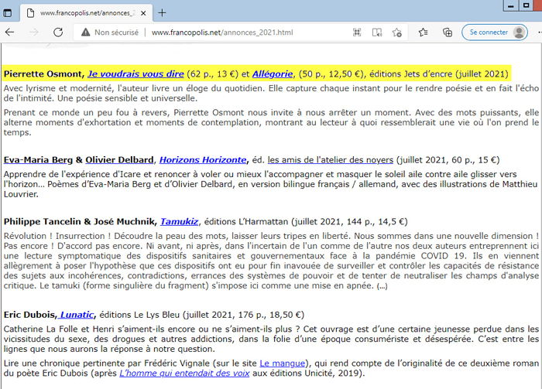This screenshot has width=542, height=389.
Task: Close the francopolis.net browser tab
Action: click(143, 13)
